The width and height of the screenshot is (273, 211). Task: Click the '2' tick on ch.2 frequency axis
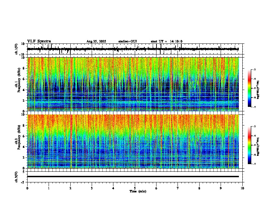tap(24, 158)
